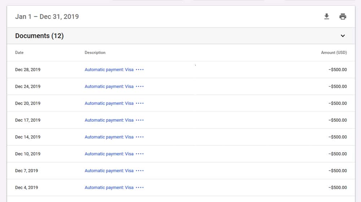
Task: Open the Dec 4, 2019 automatic payment link
Action: (x=114, y=188)
